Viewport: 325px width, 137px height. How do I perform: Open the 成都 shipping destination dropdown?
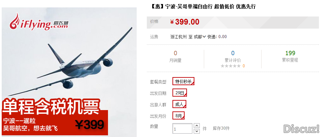pos(198,37)
